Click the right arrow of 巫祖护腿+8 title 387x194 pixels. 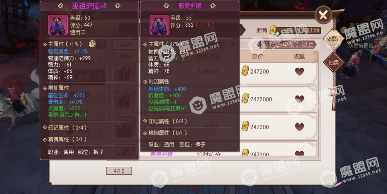click(118, 6)
